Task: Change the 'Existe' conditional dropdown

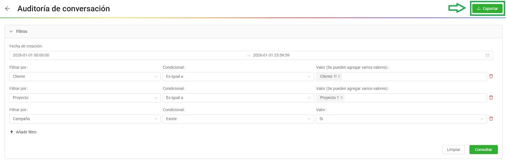Action: click(238, 119)
